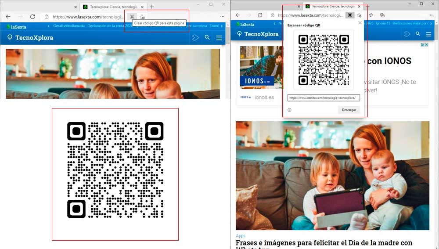Open 'Restricciones viajar' ticker link

point(410,23)
